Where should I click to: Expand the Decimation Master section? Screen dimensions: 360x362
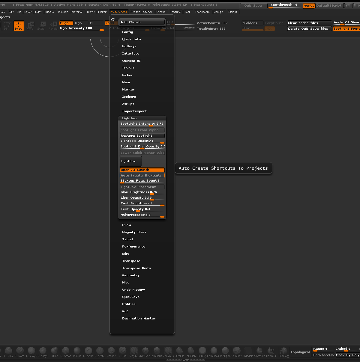point(139,319)
